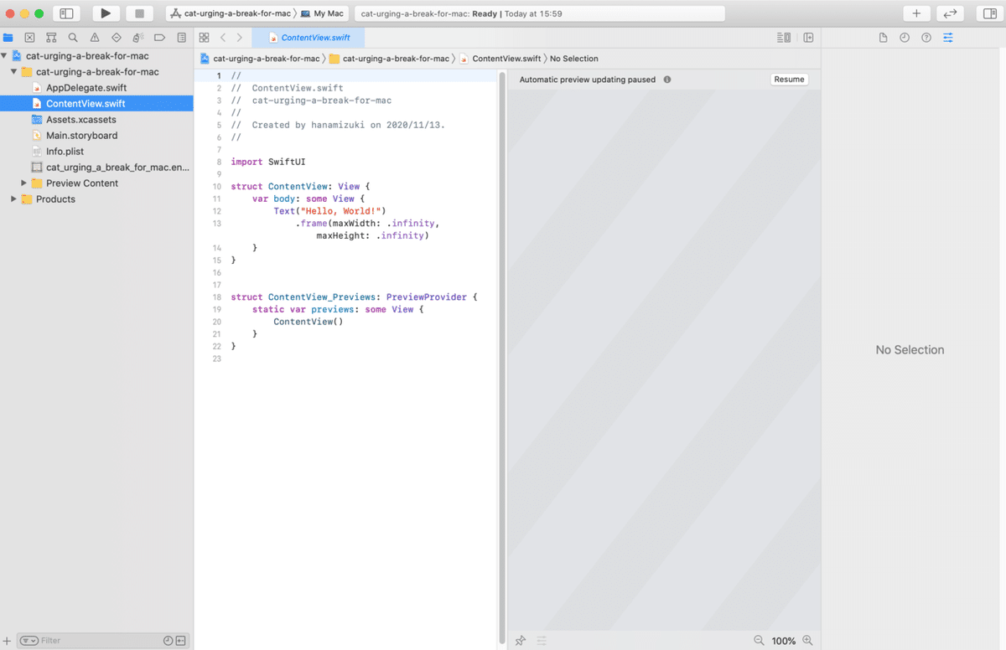The height and width of the screenshot is (650, 1006).
Task: Click the project breadcrumb in jump bar
Action: click(x=261, y=59)
